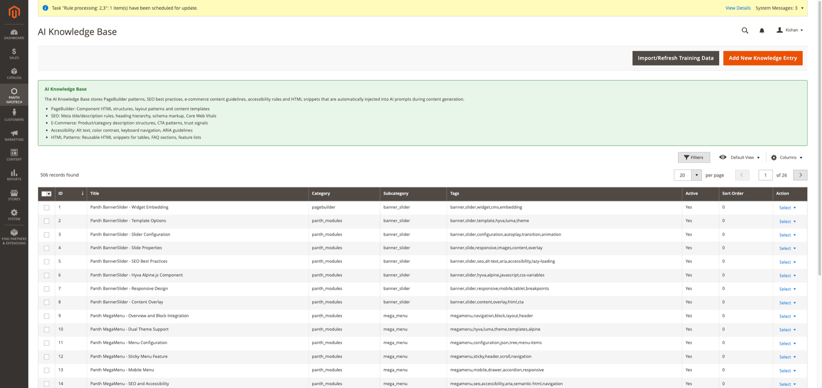Open the Dashboard sidebar icon
Viewport: 822px width, 388px height.
pyautogui.click(x=14, y=34)
